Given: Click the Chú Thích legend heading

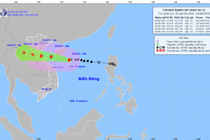Looking at the screenshot, I should [x=183, y=38].
